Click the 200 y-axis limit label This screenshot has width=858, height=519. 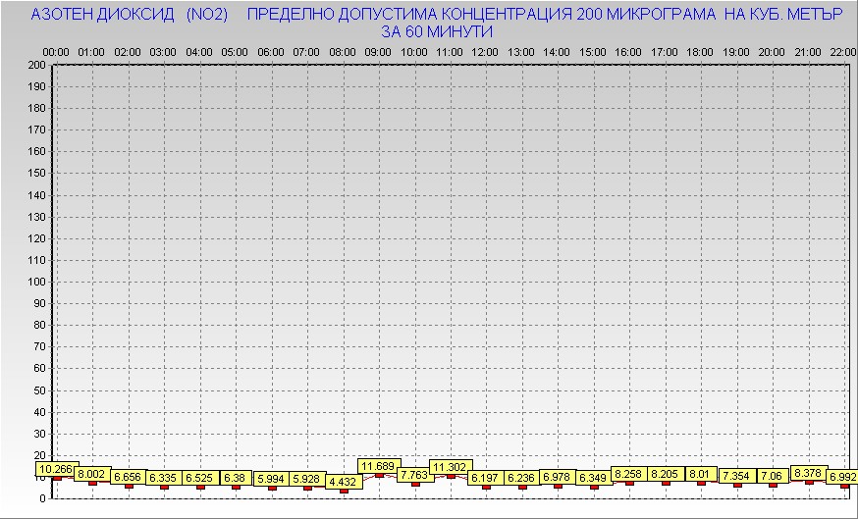coord(36,65)
